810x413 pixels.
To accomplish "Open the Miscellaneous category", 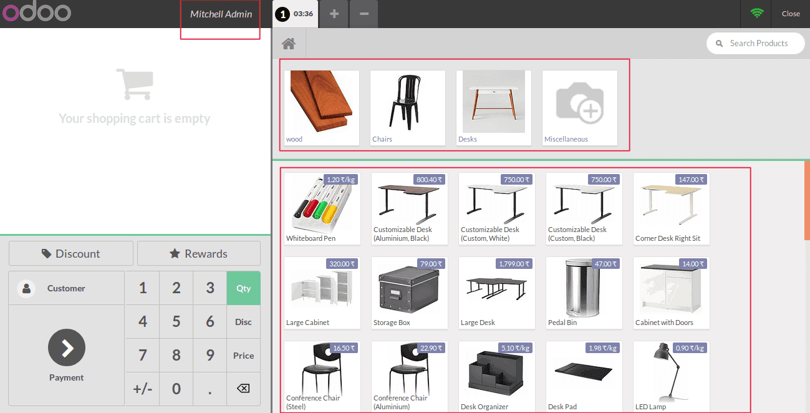I will [x=580, y=108].
